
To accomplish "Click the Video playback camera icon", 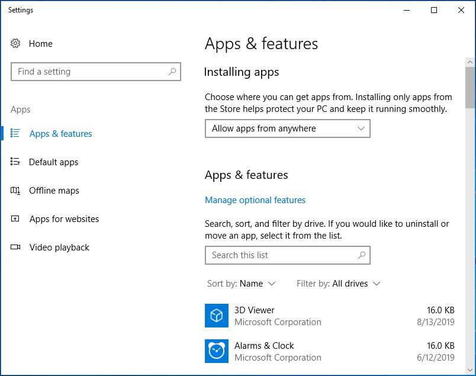I will pos(15,248).
